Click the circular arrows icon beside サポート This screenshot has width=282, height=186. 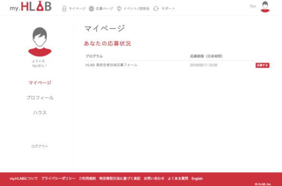(156, 9)
